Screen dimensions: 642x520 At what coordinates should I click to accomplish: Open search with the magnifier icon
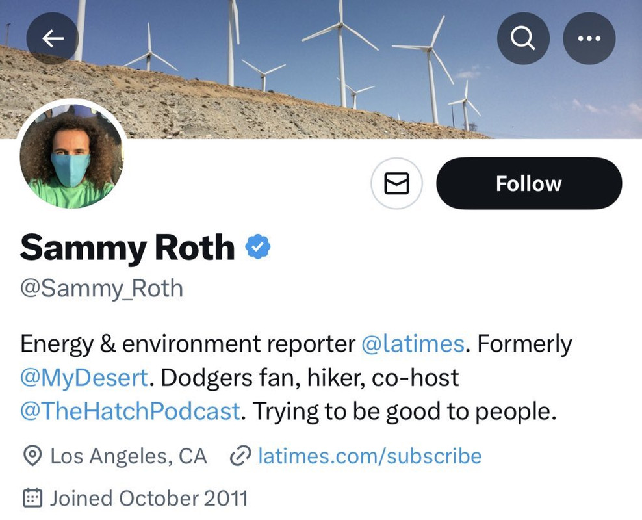click(522, 39)
